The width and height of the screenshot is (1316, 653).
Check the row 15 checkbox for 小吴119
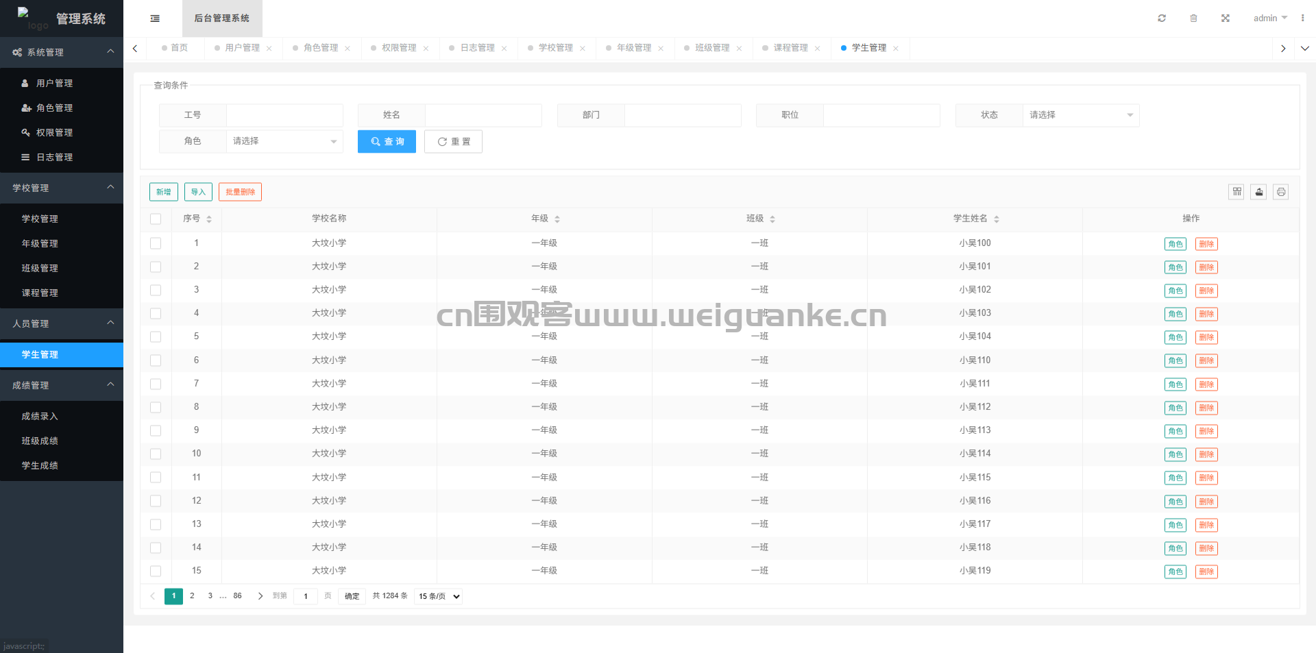pos(156,571)
